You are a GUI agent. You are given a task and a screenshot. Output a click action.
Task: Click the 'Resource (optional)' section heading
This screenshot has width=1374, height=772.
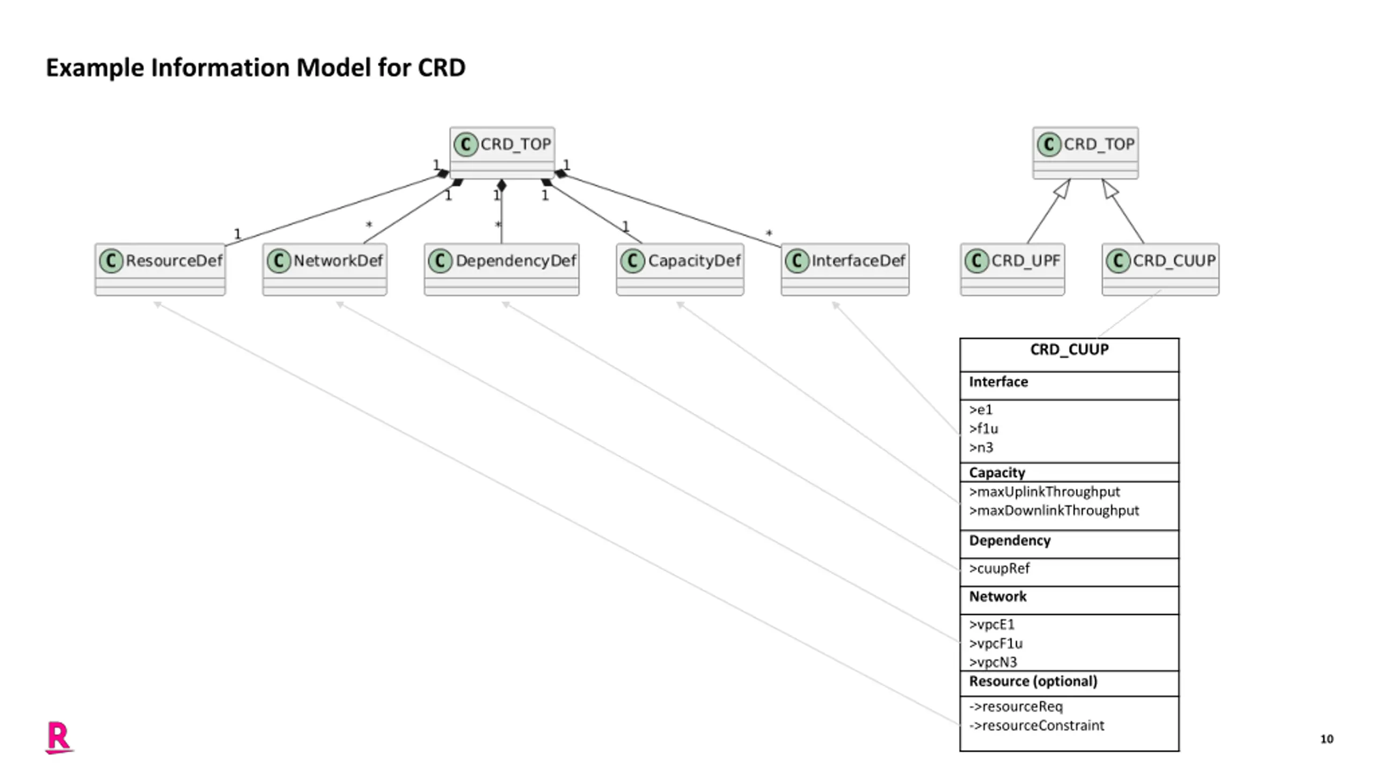tap(1033, 681)
